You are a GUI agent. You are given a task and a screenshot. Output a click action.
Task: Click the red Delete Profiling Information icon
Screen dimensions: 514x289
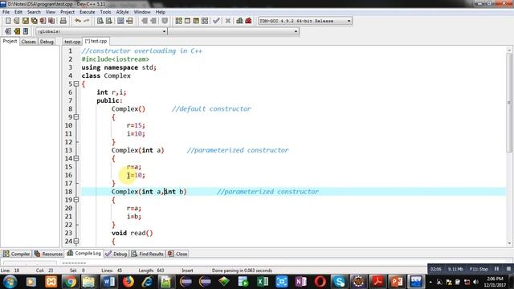[x=248, y=21]
